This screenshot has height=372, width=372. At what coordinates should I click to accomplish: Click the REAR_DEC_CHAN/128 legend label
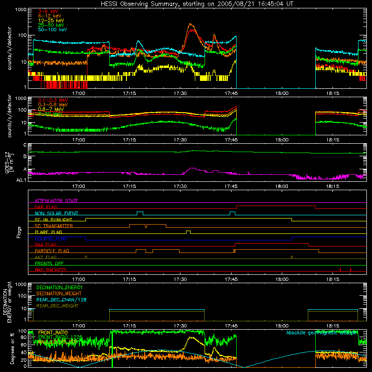pos(61,299)
